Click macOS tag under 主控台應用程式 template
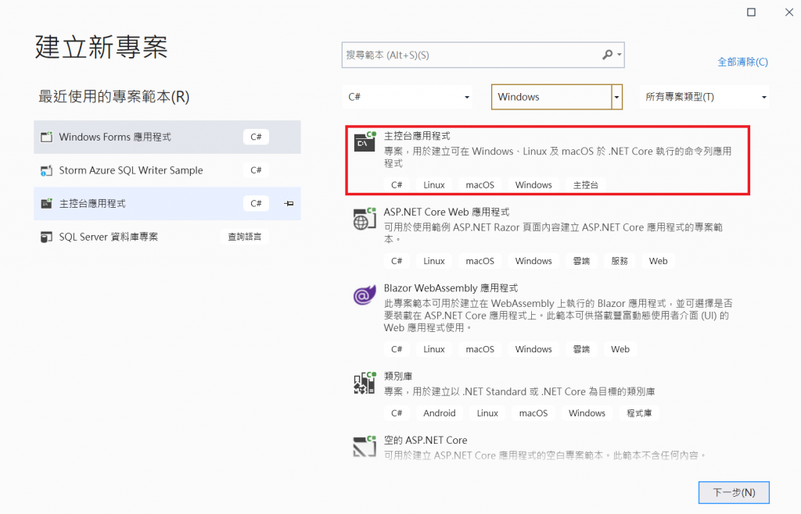The width and height of the screenshot is (801, 514). click(480, 185)
